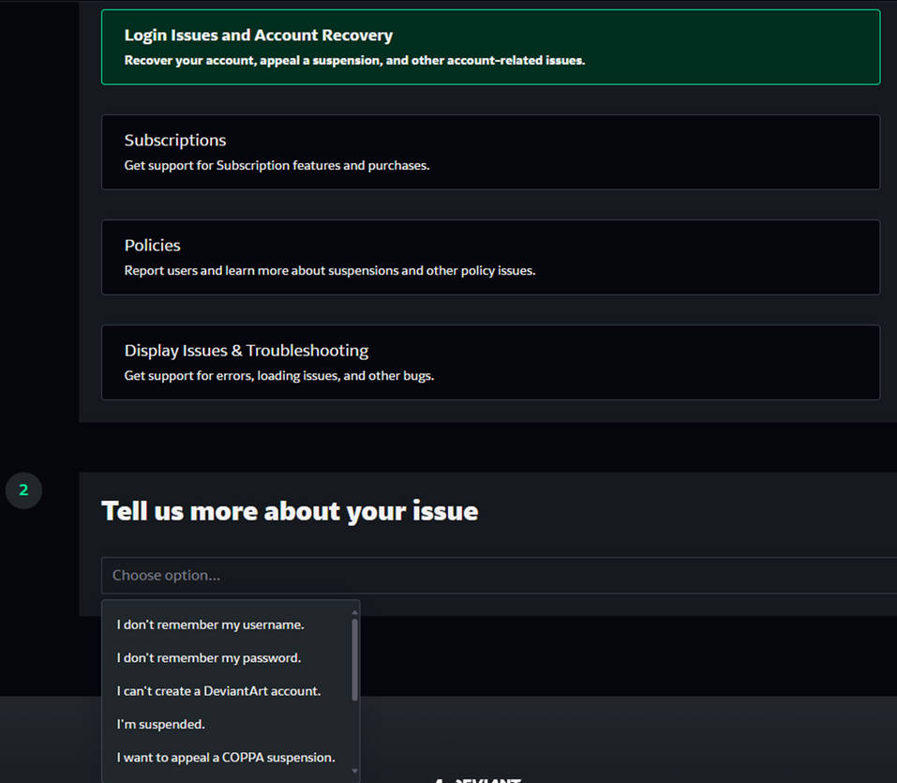Open the 'Choose option...' dropdown field
Image resolution: width=897 pixels, height=783 pixels.
(x=499, y=575)
